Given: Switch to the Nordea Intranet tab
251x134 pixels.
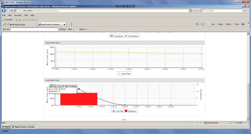Looking at the screenshot, I should tap(23, 25).
